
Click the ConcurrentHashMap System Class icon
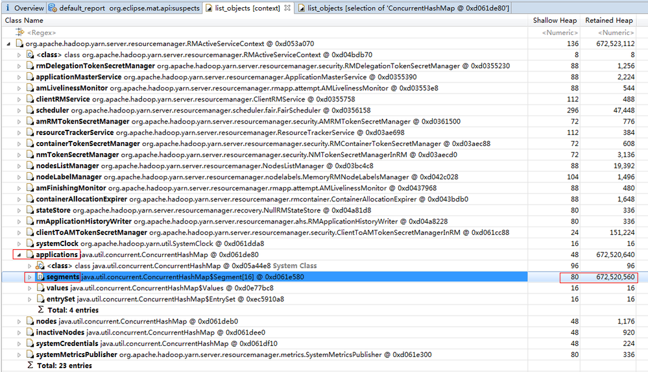coord(40,266)
